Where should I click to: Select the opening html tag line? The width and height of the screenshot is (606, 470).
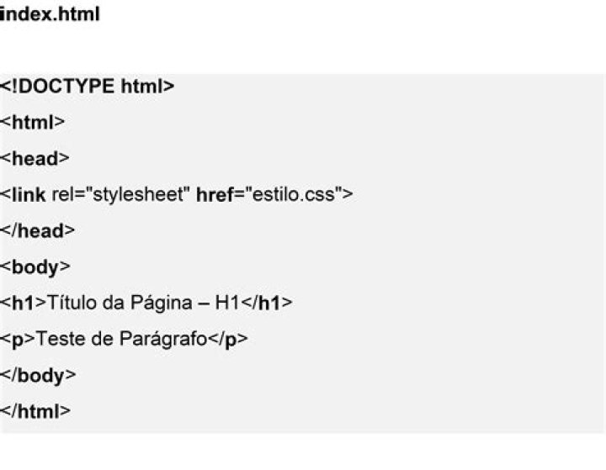[33, 122]
